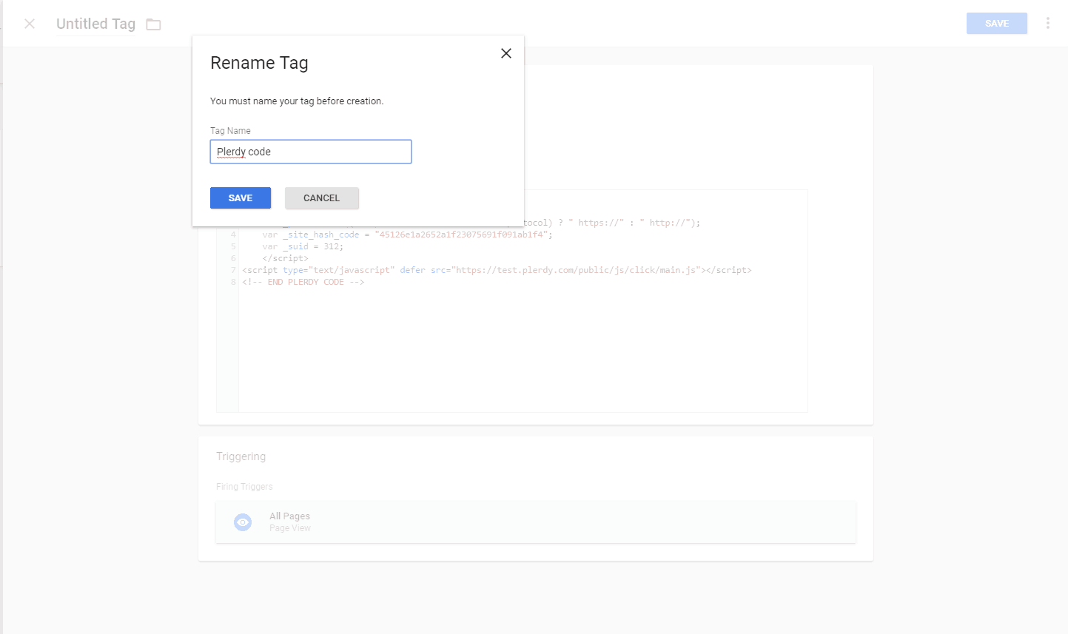Click the Page View trigger type label
Viewport: 1068px width, 634px height.
(x=290, y=528)
